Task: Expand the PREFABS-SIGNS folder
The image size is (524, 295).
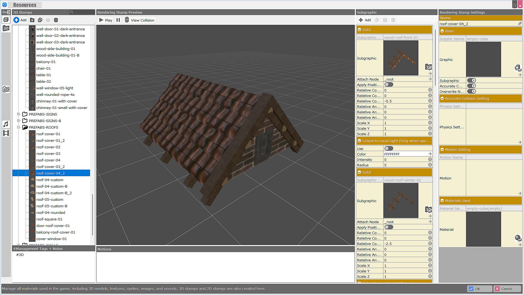Action: (x=19, y=114)
